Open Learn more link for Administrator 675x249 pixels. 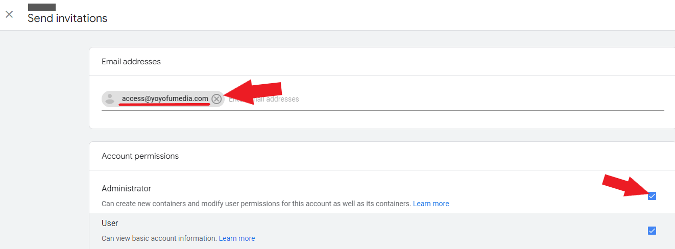click(x=431, y=204)
